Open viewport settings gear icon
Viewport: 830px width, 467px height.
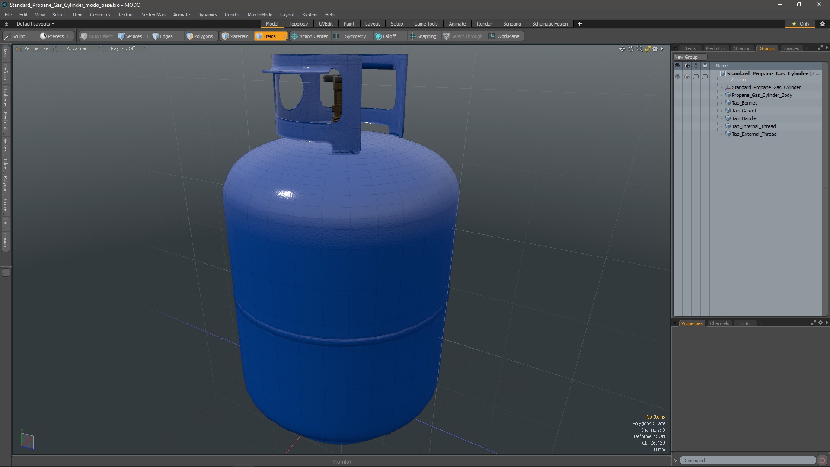pos(655,49)
